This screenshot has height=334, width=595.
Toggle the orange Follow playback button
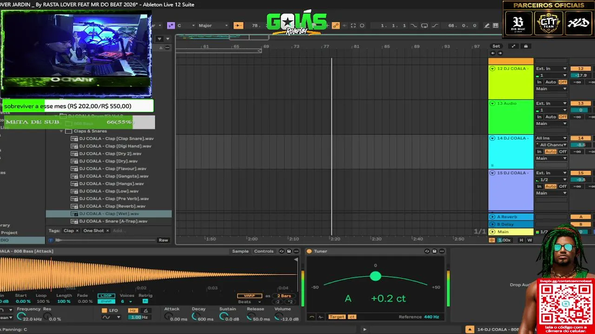(238, 26)
